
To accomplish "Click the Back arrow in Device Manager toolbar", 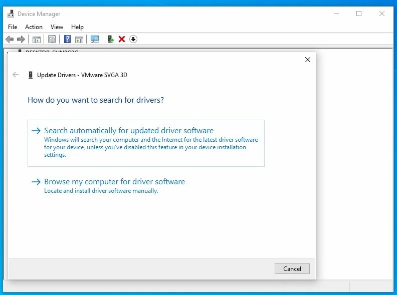I will 10,39.
